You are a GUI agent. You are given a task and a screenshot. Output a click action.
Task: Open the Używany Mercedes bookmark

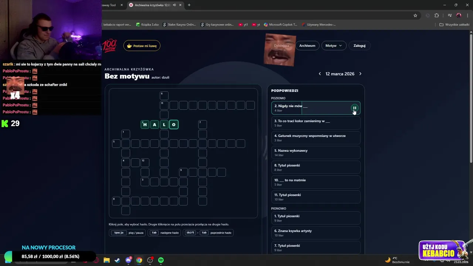click(x=319, y=25)
